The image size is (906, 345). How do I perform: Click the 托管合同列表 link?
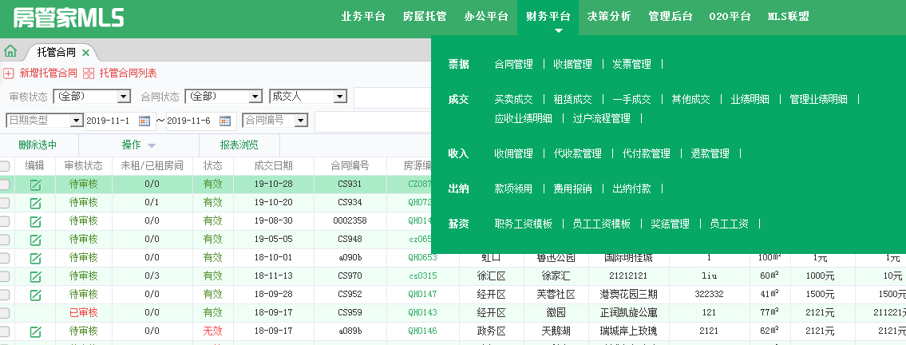[129, 73]
